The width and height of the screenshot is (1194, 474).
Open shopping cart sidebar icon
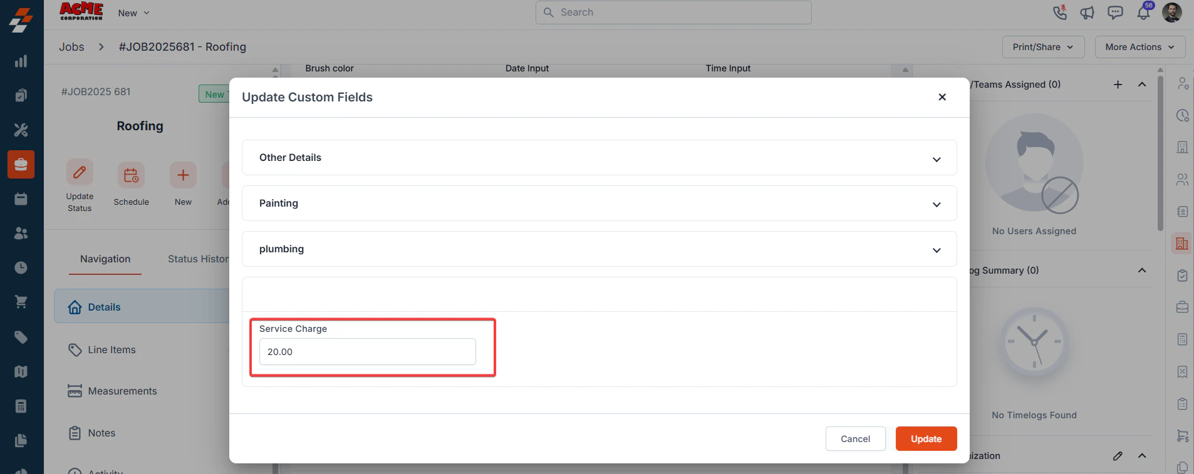(21, 302)
